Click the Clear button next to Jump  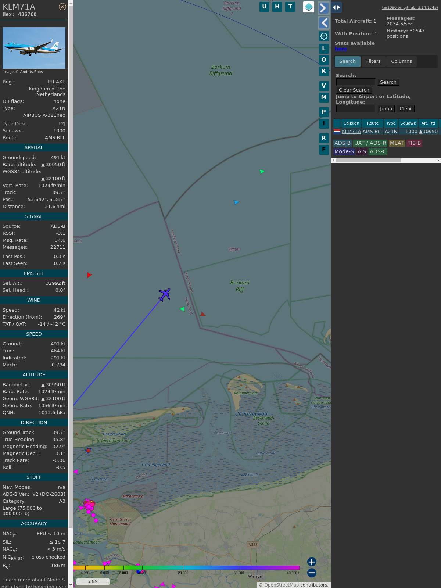406,109
